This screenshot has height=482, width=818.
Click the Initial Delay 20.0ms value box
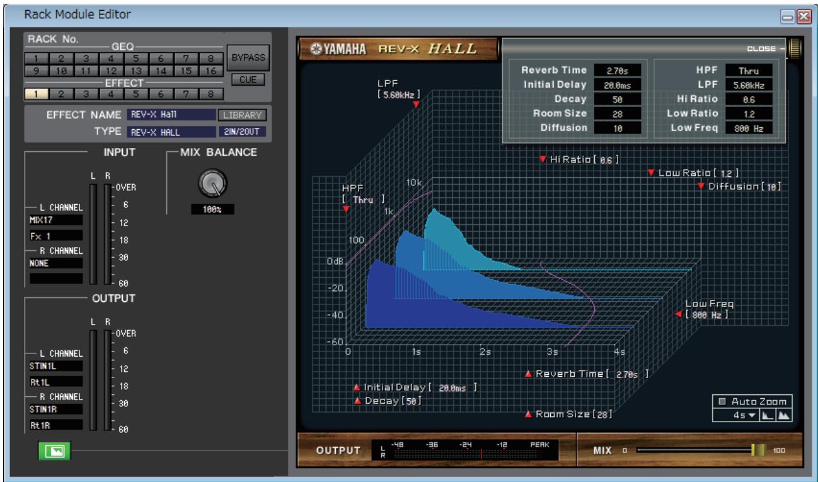(x=619, y=85)
